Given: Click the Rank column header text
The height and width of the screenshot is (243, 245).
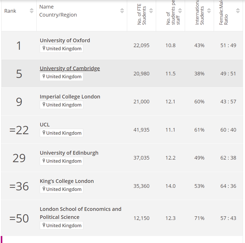Looking at the screenshot, I should click(10, 11).
